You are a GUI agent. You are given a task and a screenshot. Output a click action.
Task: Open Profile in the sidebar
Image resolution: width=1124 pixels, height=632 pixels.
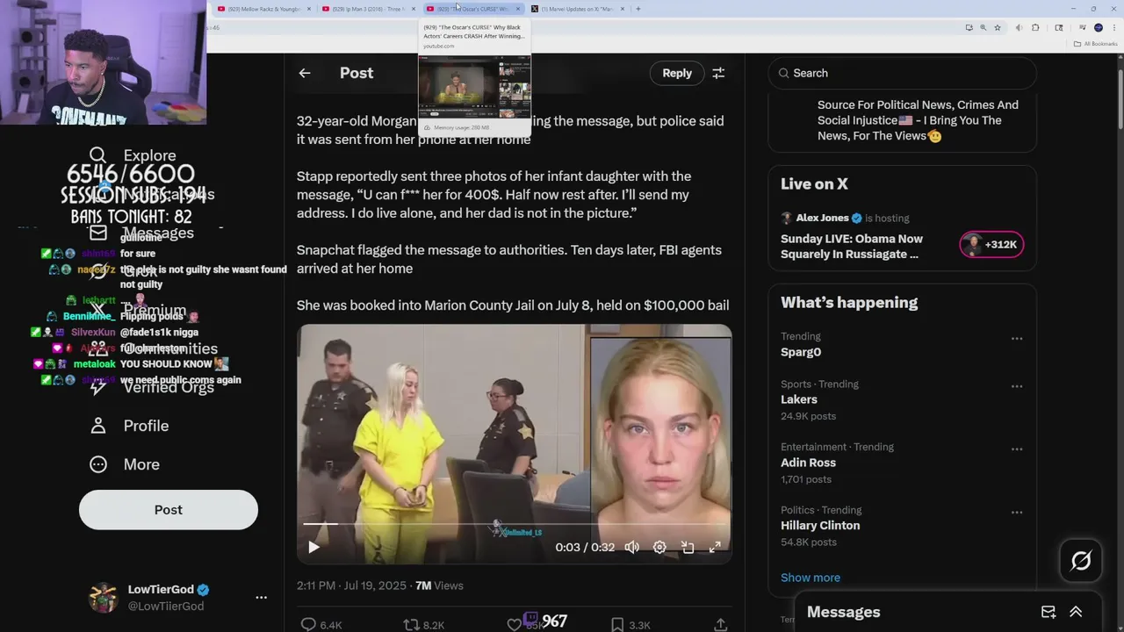[x=129, y=426]
